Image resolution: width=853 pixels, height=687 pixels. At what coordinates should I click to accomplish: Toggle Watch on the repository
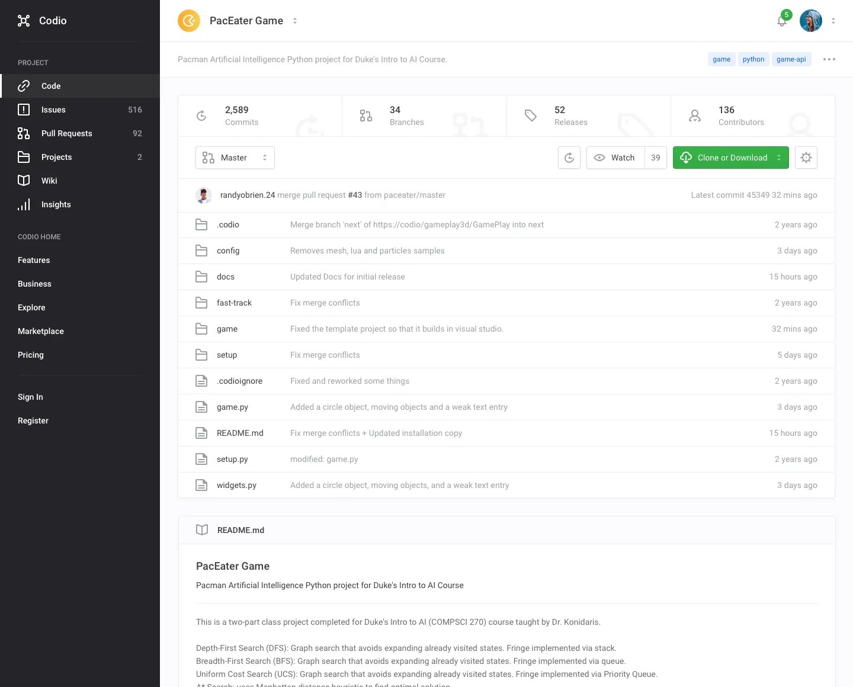(x=615, y=158)
